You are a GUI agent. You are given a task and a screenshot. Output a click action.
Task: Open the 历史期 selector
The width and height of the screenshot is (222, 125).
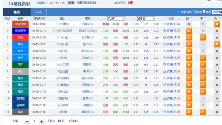217,12
